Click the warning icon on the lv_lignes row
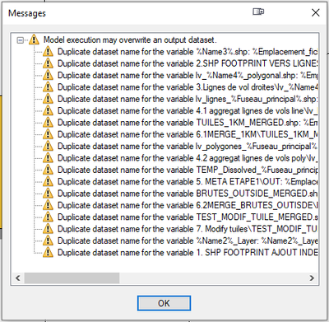Viewport: 329px width, 322px height. [48, 99]
